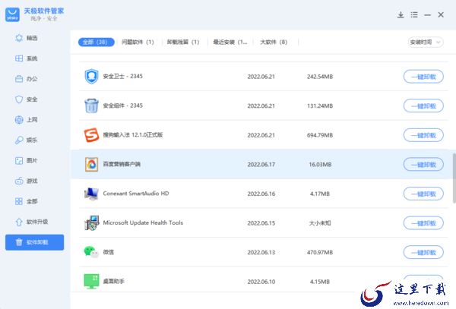Show the 全部 (38) software tab
Viewport: 456px width, 309px height.
pyautogui.click(x=96, y=42)
